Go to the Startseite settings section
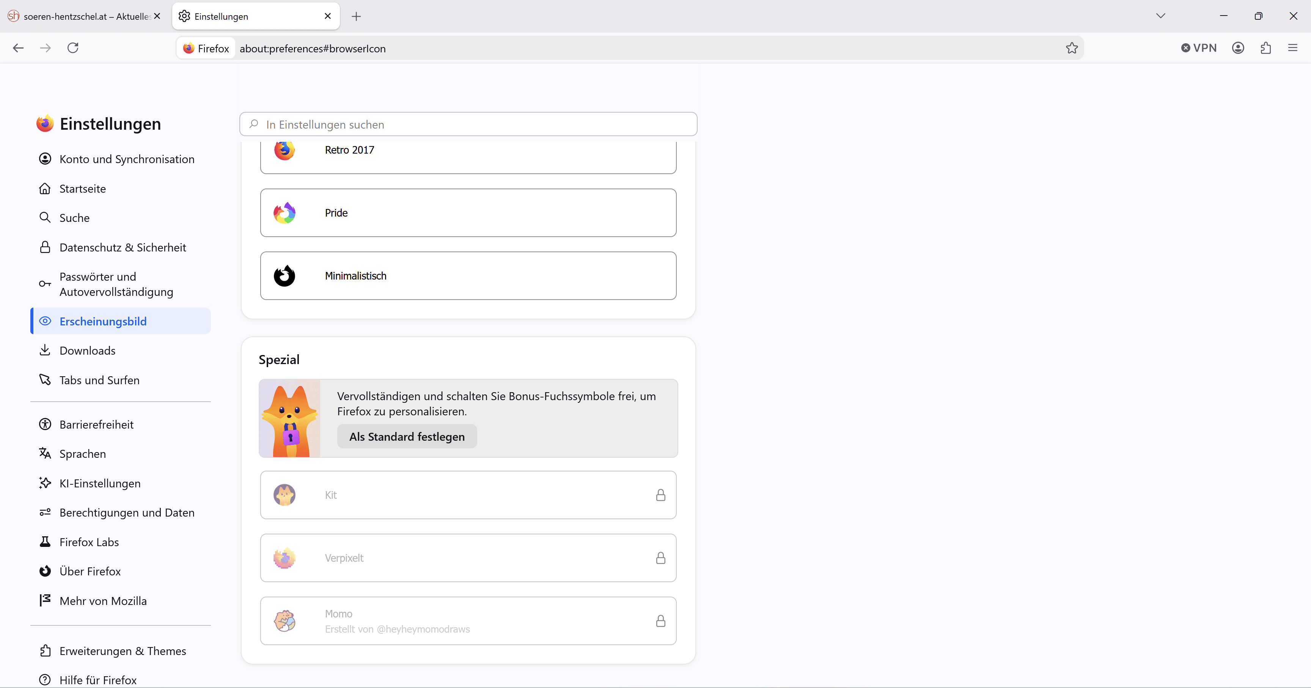This screenshot has height=688, width=1311. [121, 189]
